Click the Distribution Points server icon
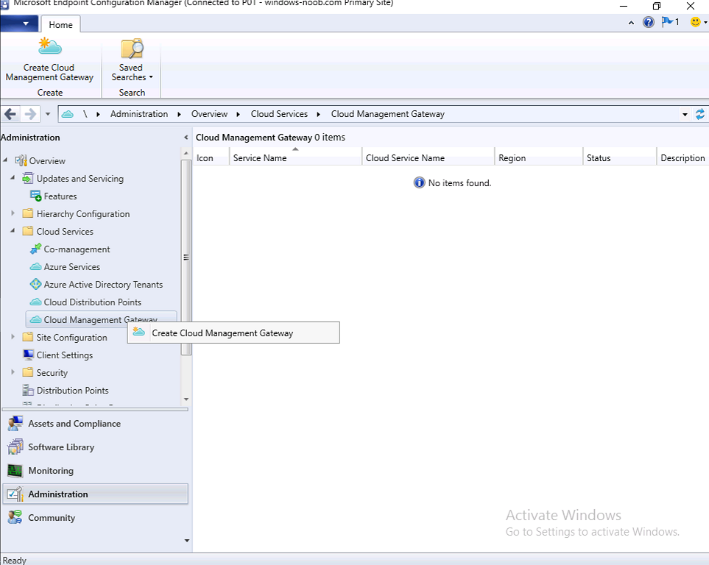This screenshot has height=565, width=709. (x=28, y=390)
